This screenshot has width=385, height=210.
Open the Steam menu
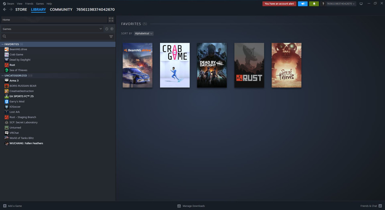[11, 4]
